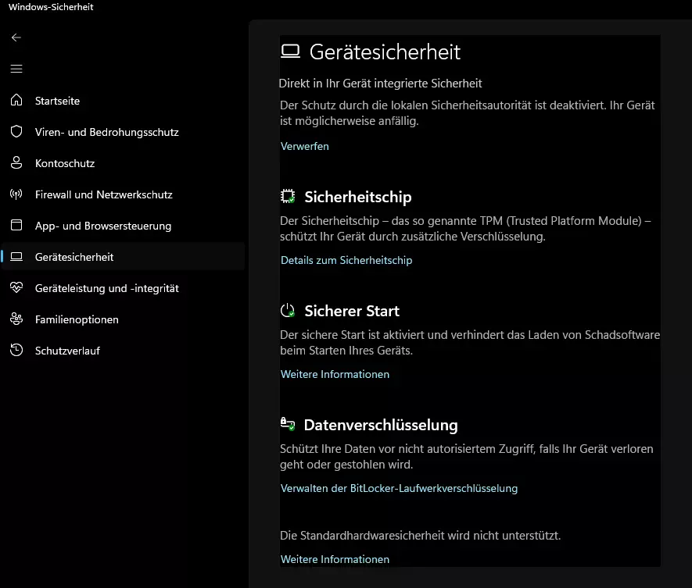The image size is (692, 588).
Task: Open Details zum Sicherheitschip
Action: click(x=346, y=261)
